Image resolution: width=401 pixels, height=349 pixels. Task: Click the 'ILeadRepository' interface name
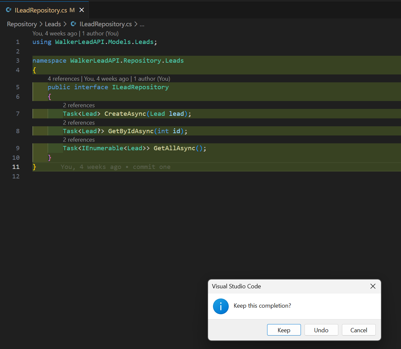(140, 87)
